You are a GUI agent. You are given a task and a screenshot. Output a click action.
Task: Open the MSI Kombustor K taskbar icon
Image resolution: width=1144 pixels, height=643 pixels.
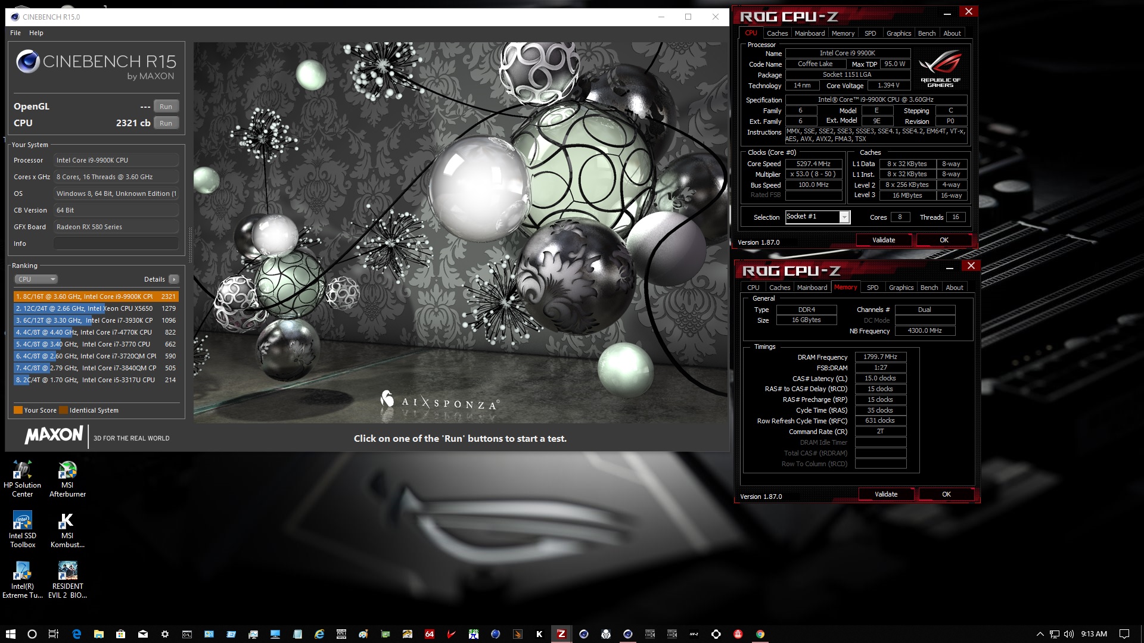[539, 634]
